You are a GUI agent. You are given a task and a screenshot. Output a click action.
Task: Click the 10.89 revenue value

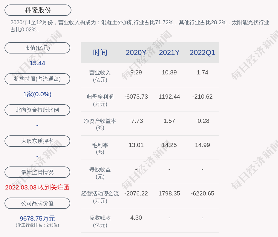169,72
